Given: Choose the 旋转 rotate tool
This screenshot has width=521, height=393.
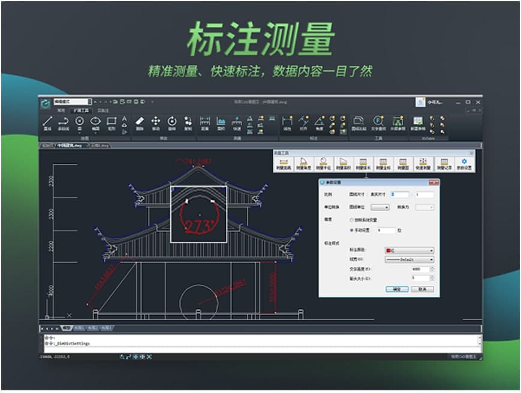Looking at the screenshot, I should click(x=171, y=122).
